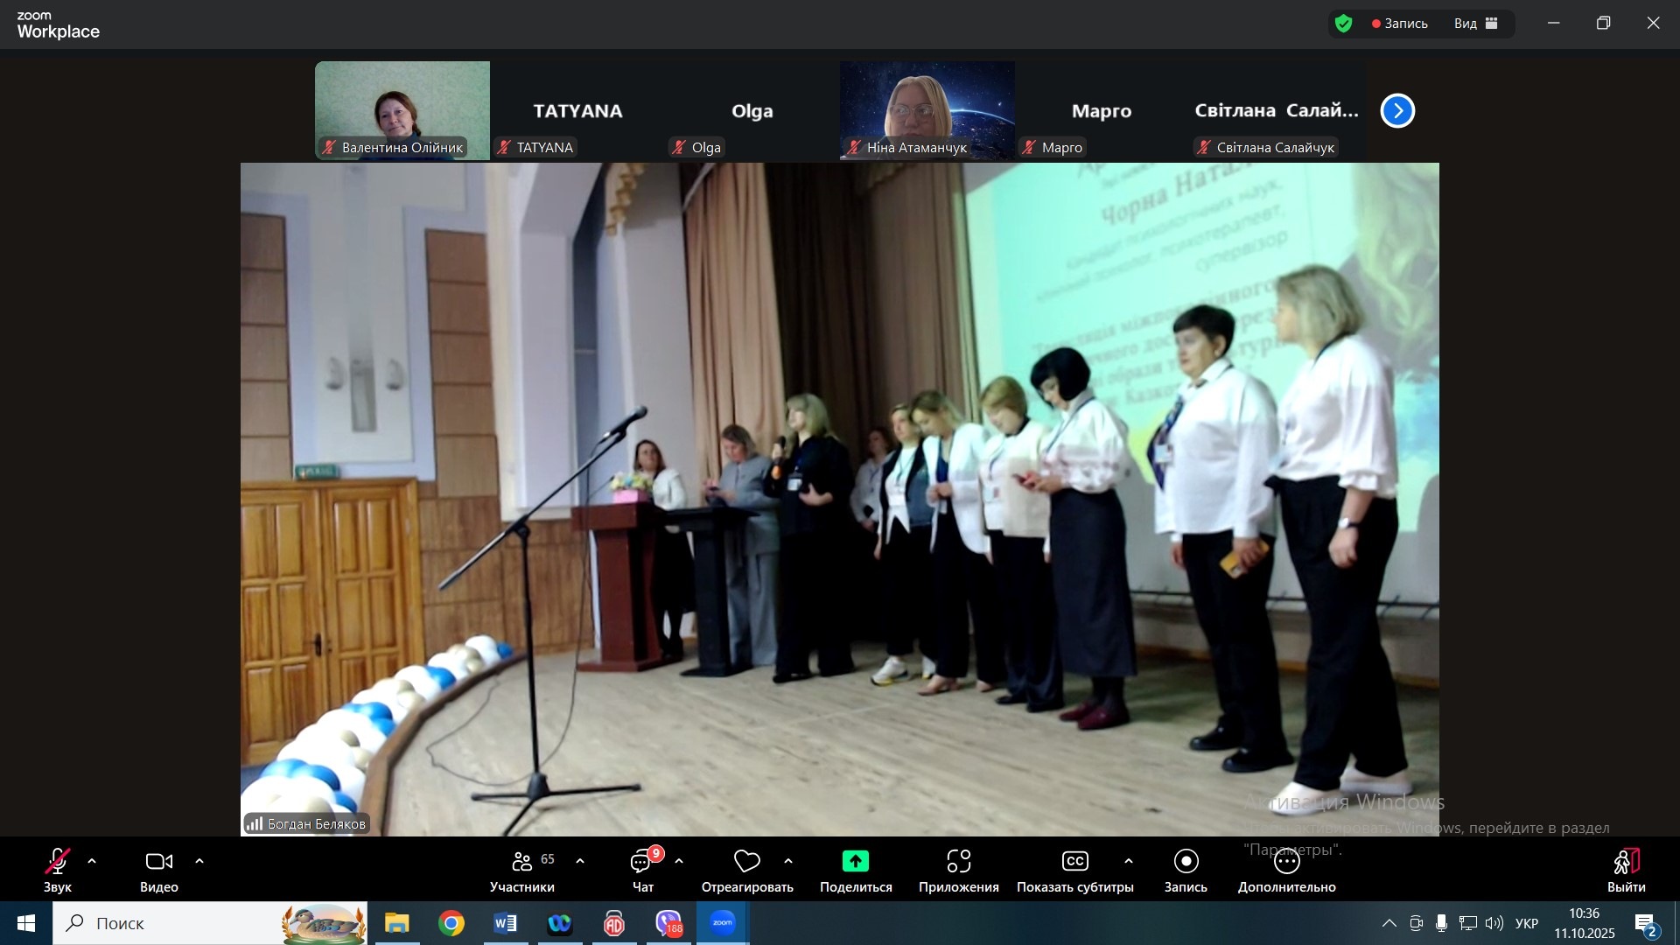Show next participants with the blue arrow
The image size is (1680, 945).
pos(1397,111)
